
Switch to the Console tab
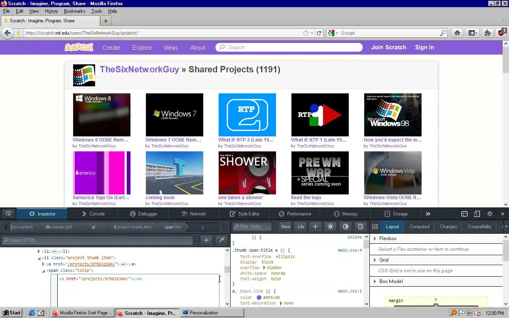click(x=93, y=214)
